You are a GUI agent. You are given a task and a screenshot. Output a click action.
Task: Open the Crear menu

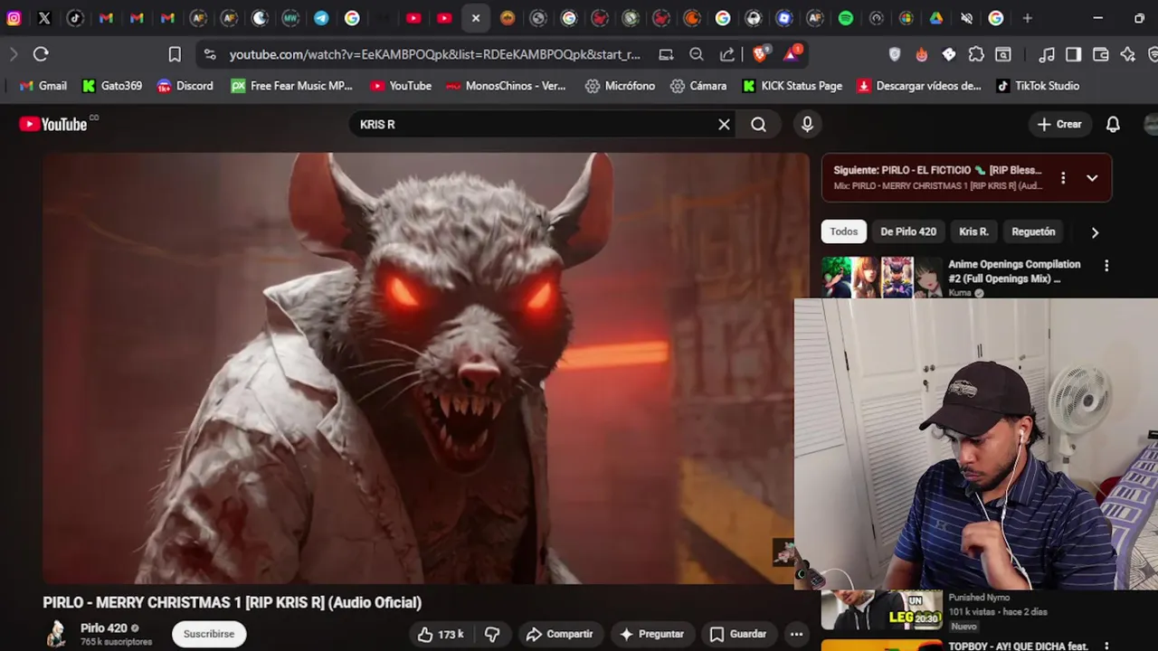1059,125
